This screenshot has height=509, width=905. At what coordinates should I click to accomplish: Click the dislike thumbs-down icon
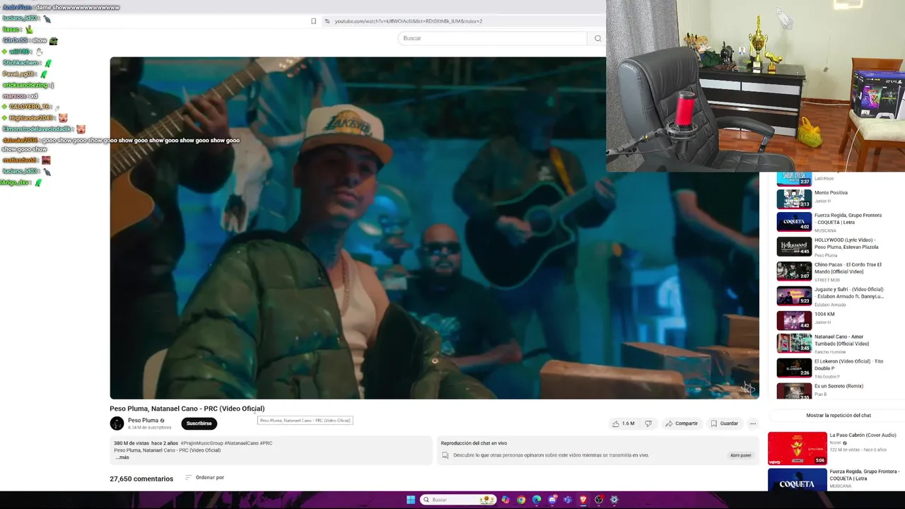[648, 423]
